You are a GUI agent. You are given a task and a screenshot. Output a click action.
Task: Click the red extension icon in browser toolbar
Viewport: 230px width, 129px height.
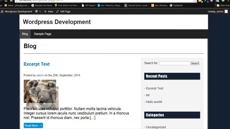point(212,1)
